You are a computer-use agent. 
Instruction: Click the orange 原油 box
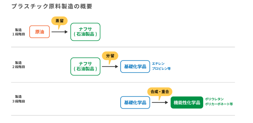click(x=40, y=32)
